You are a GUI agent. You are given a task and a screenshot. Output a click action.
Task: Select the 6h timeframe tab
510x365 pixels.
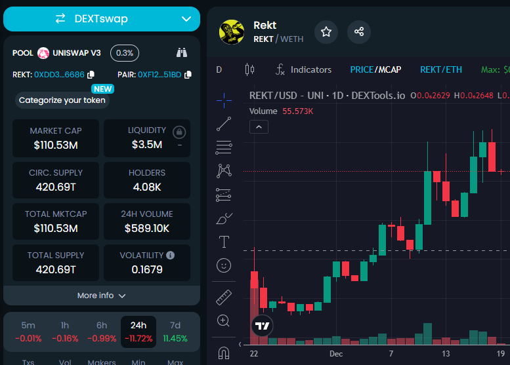point(102,332)
